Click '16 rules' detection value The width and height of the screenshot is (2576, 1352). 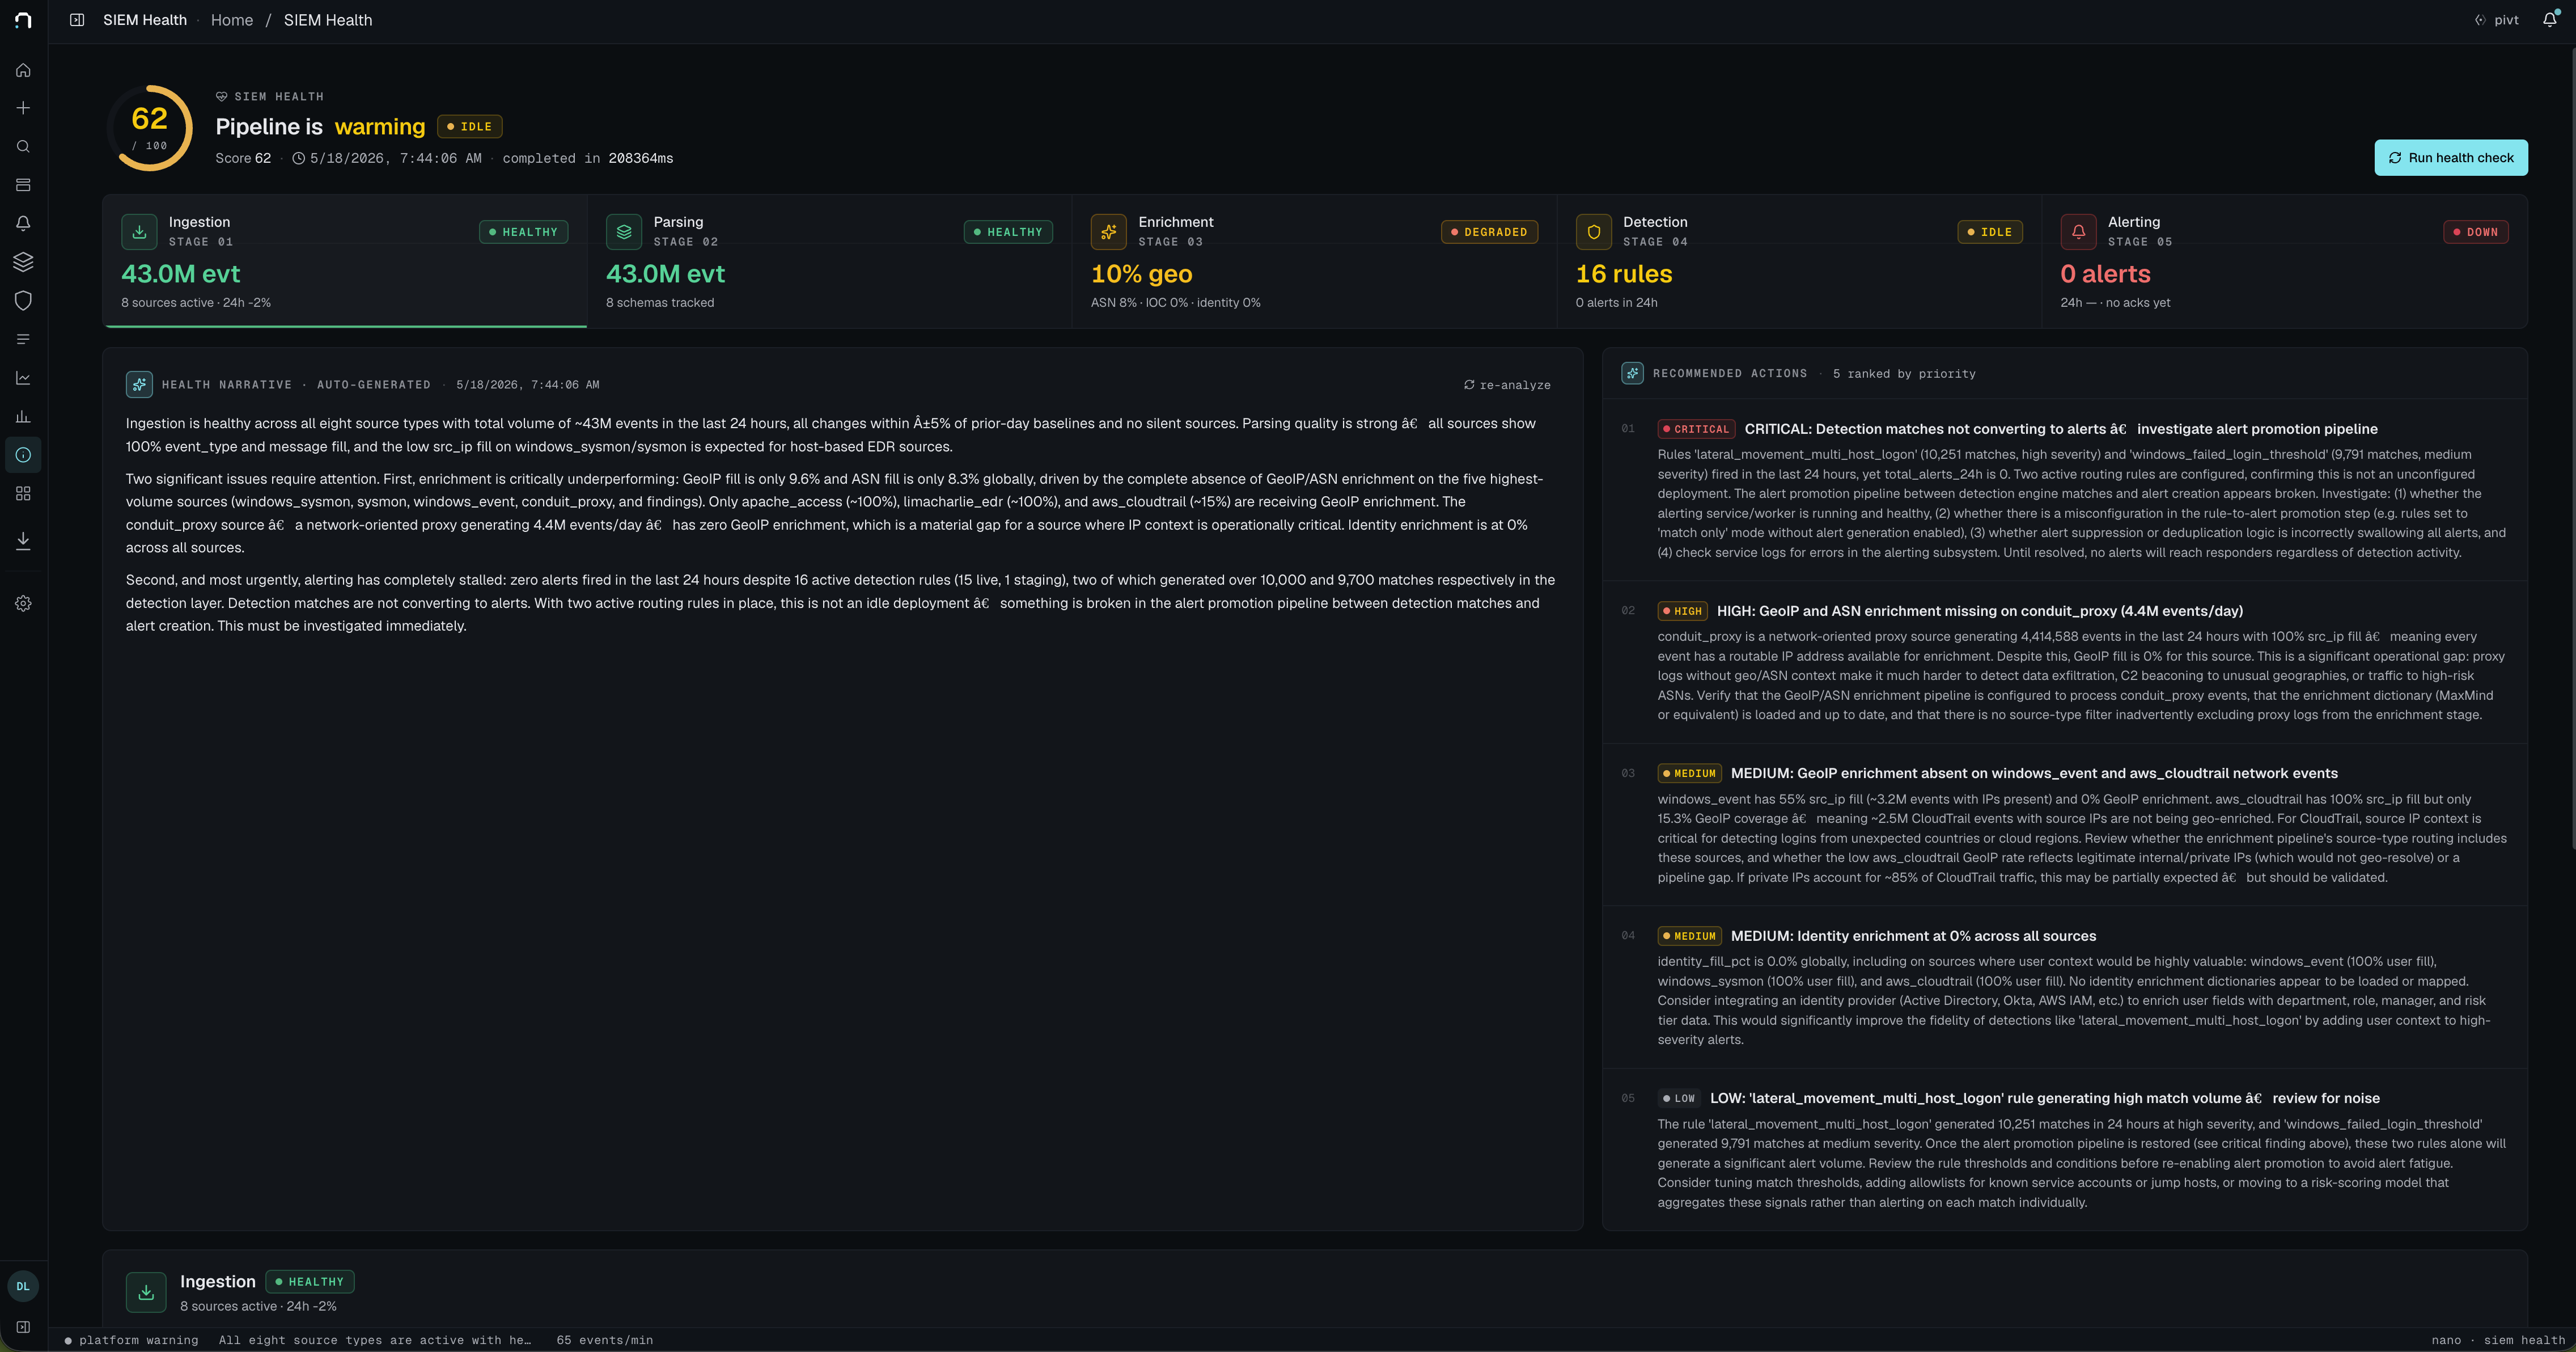click(x=1623, y=274)
